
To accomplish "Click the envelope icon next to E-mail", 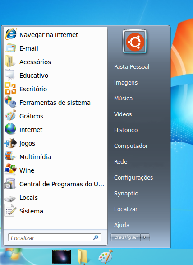I will click(10, 48).
